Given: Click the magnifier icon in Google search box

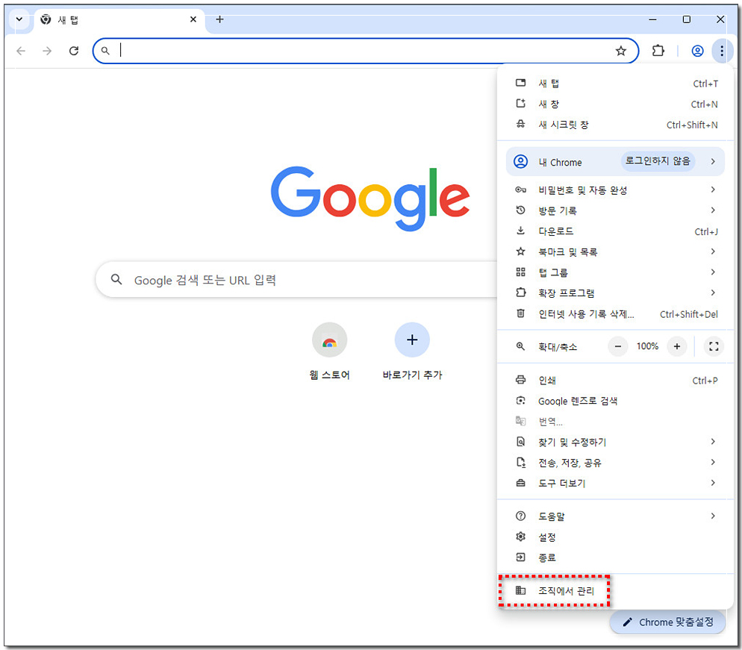Looking at the screenshot, I should click(116, 280).
